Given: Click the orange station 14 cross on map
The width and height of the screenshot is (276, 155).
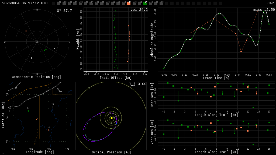Looking at the screenshot, I should pyautogui.click(x=49, y=130).
